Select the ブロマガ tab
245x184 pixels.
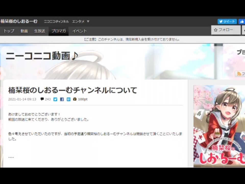(59, 31)
